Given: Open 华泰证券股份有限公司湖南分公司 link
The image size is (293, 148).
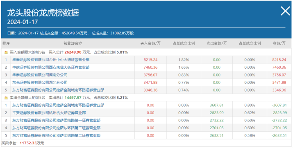Looking at the screenshot, I should coord(40,75).
